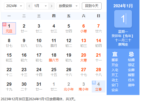Select January 12 初二

click(x=69, y=43)
